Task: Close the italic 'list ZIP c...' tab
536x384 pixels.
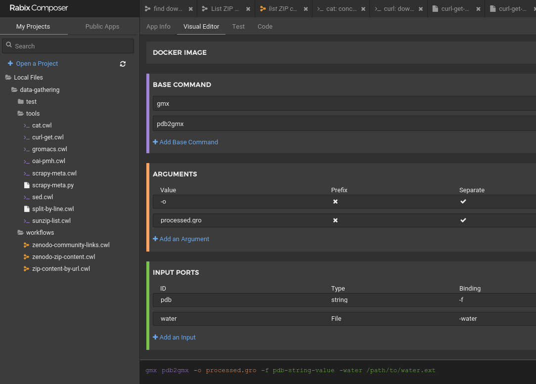Action: [306, 9]
